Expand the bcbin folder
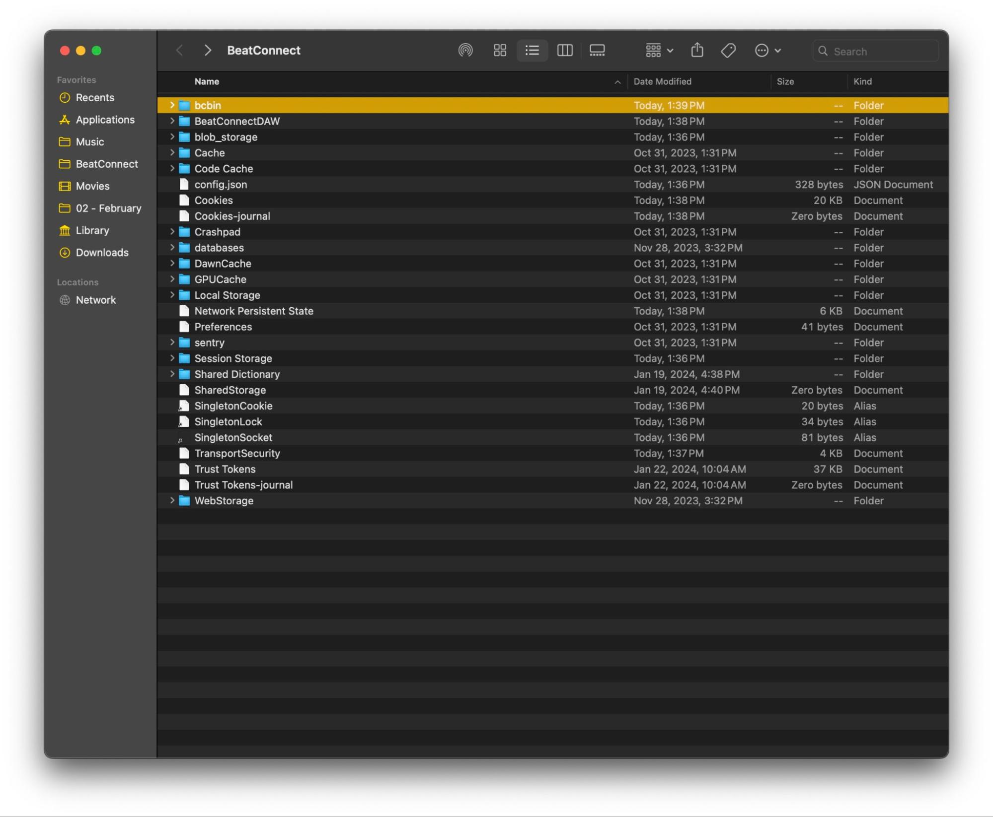The height and width of the screenshot is (817, 993). pos(172,105)
